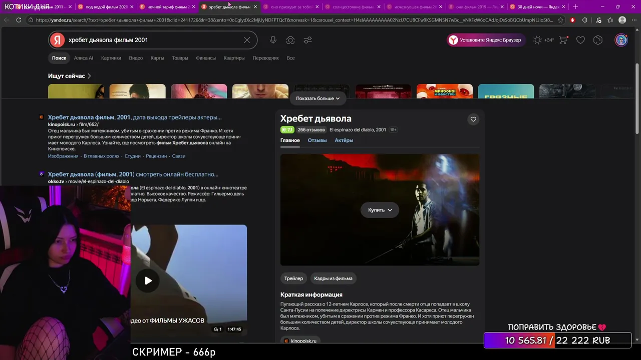The height and width of the screenshot is (360, 641).
Task: Open the okko.tv result 'смотреть онлайн бесплатно'
Action: (x=133, y=174)
